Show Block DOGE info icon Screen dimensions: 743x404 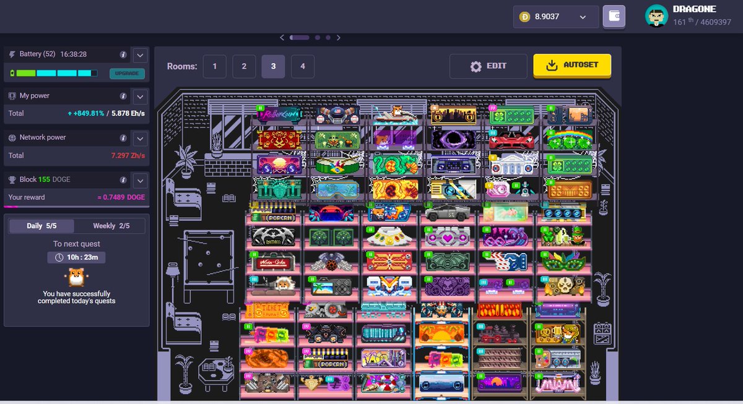pyautogui.click(x=123, y=179)
